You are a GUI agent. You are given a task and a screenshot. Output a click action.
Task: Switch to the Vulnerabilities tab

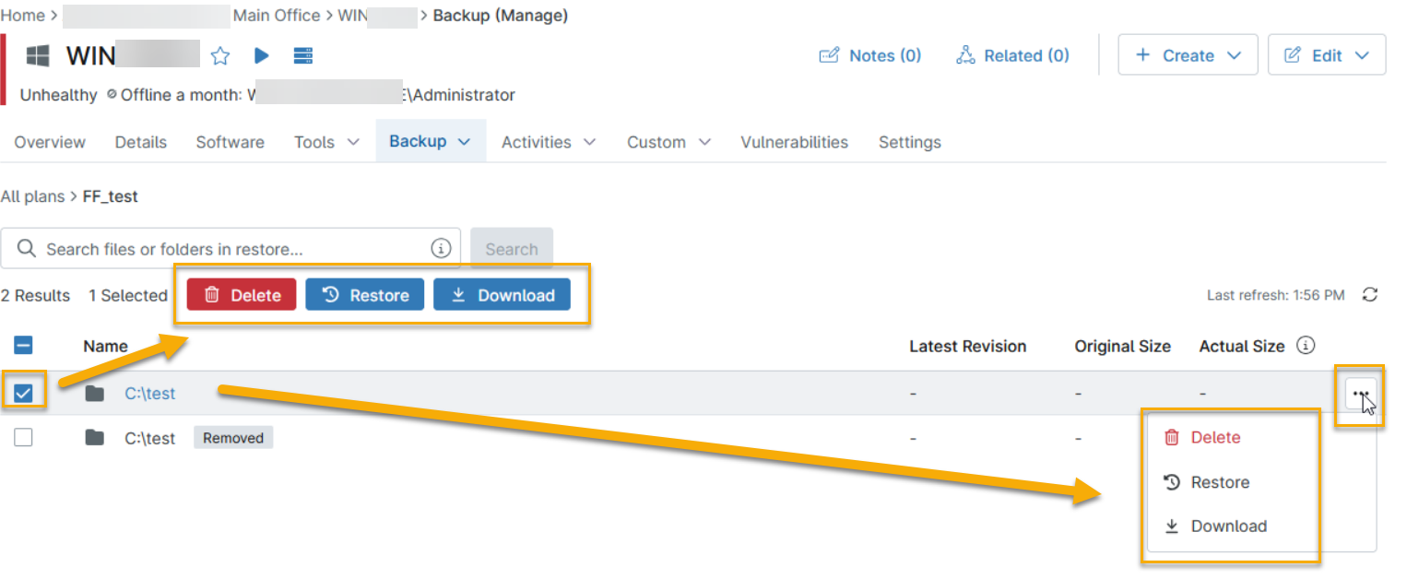794,142
